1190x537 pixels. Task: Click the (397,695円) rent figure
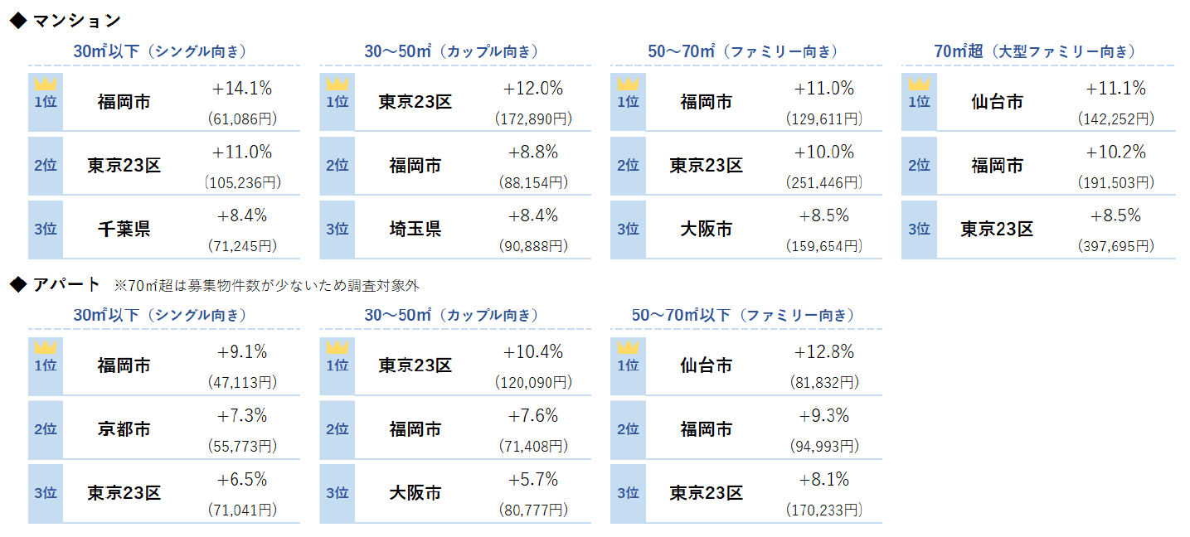1115,246
